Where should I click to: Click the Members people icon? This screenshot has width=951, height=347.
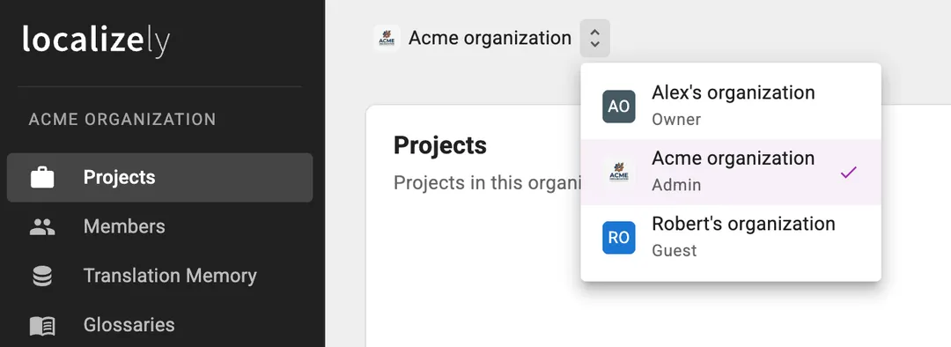(x=42, y=227)
